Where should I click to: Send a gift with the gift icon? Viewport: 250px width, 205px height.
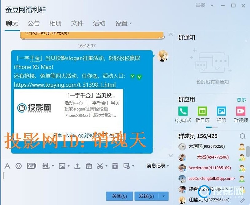pyautogui.click(x=89, y=166)
